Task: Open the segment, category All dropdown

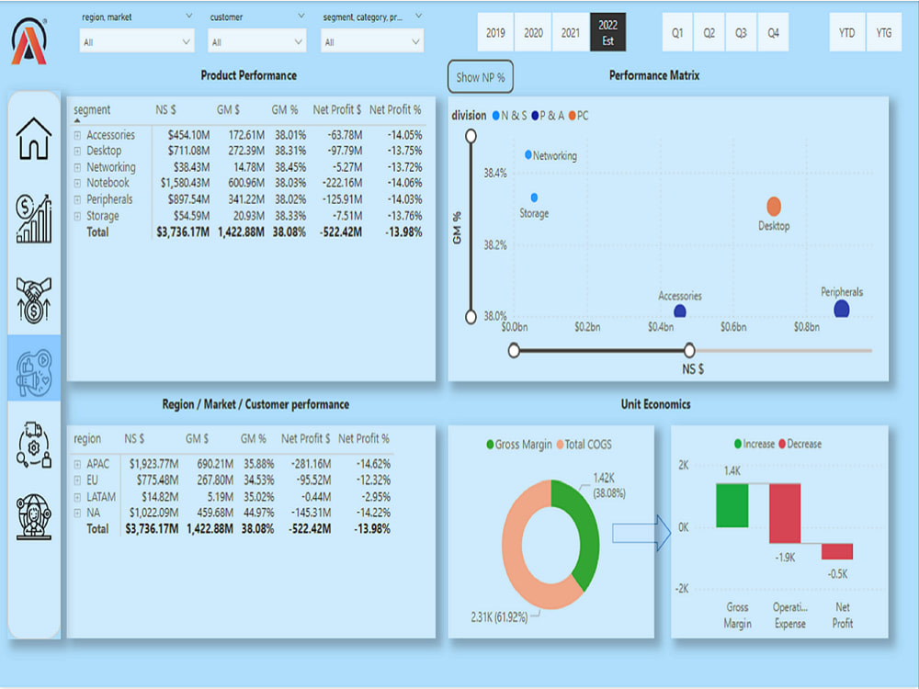Action: tap(372, 42)
